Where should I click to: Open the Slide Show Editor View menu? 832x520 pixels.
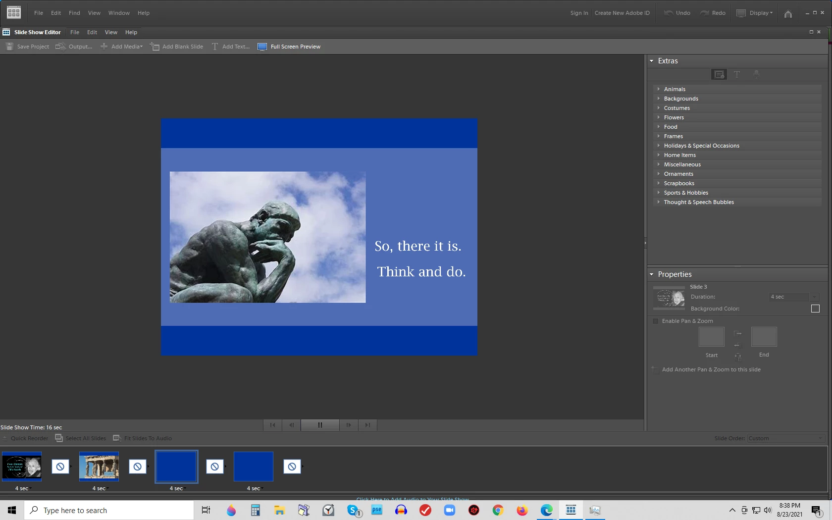click(111, 32)
